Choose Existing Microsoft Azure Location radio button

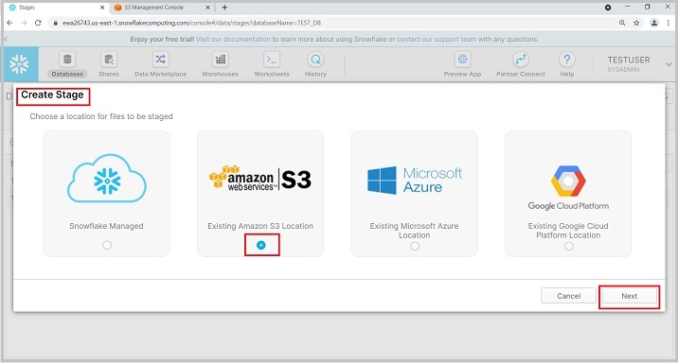click(x=415, y=247)
